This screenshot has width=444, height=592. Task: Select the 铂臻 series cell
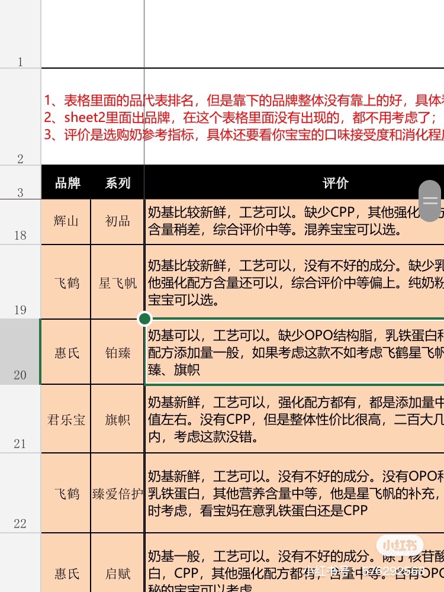(x=118, y=353)
